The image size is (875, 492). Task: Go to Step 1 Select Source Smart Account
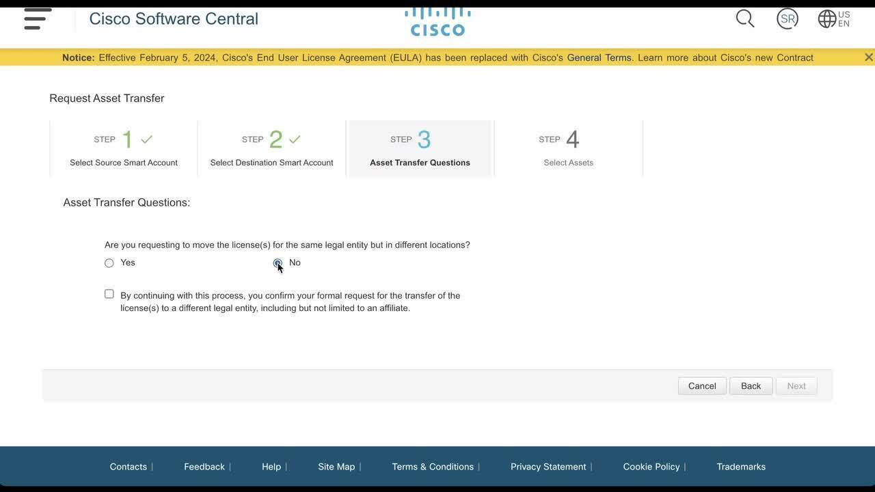click(x=124, y=148)
